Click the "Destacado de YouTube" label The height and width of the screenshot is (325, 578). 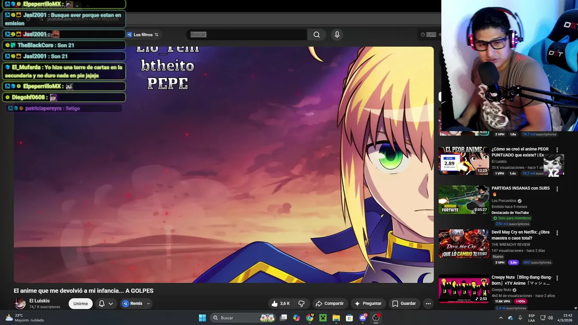pyautogui.click(x=510, y=213)
